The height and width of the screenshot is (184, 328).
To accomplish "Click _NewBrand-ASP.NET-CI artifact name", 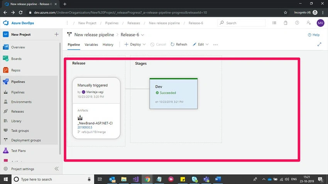I will pyautogui.click(x=95, y=123).
